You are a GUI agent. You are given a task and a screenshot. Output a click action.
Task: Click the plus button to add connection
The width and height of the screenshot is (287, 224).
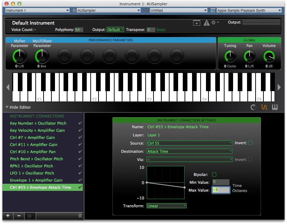(x=7, y=216)
